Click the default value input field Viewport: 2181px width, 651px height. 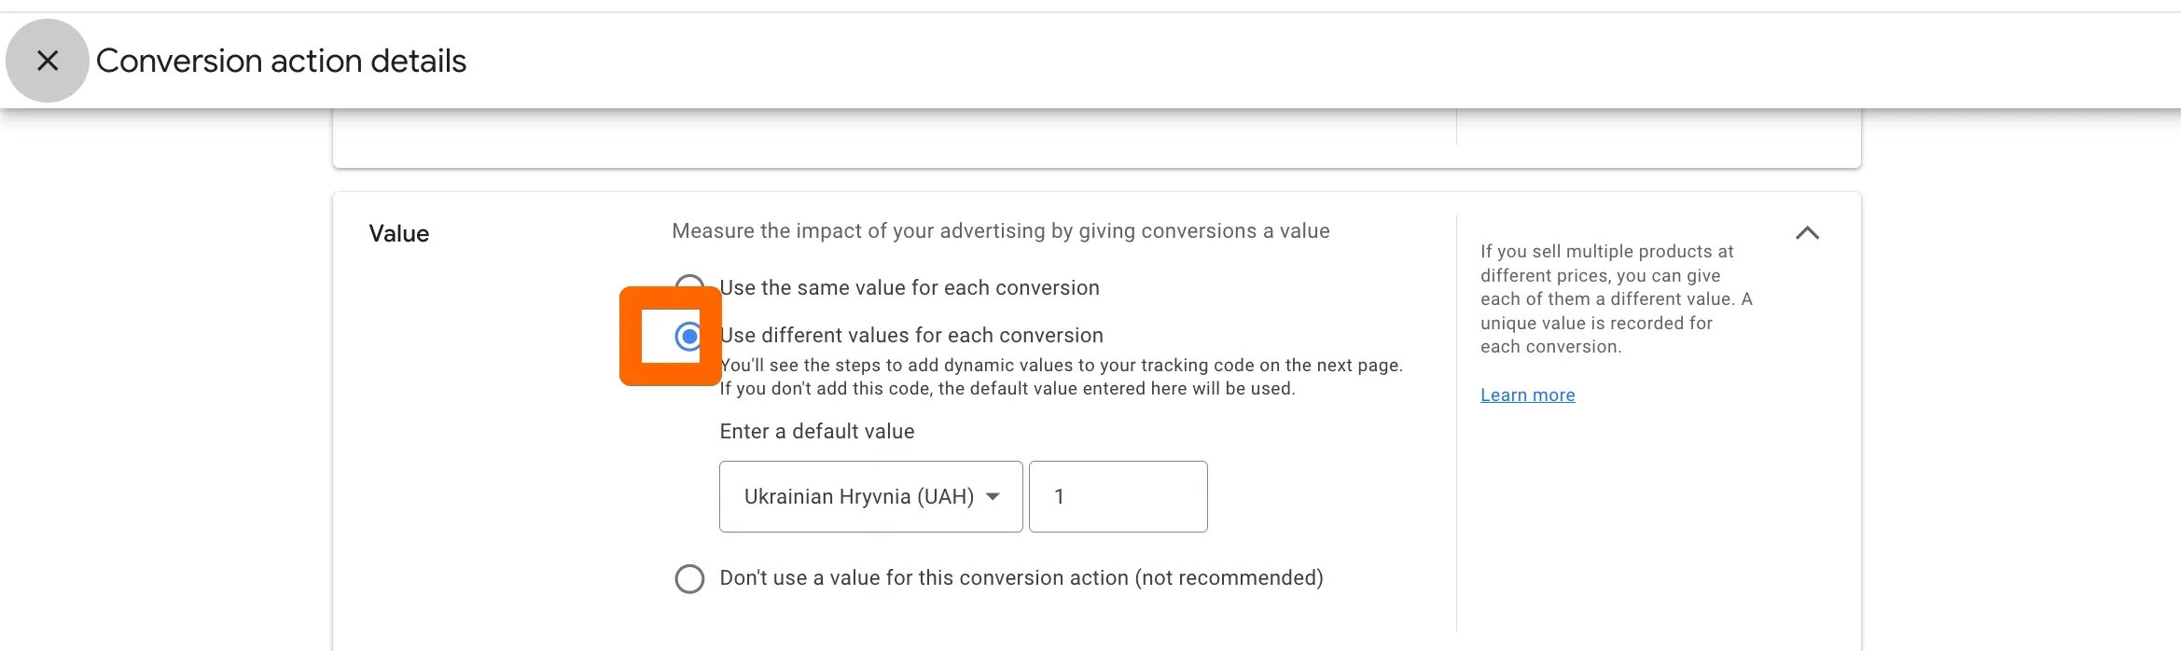1118,496
